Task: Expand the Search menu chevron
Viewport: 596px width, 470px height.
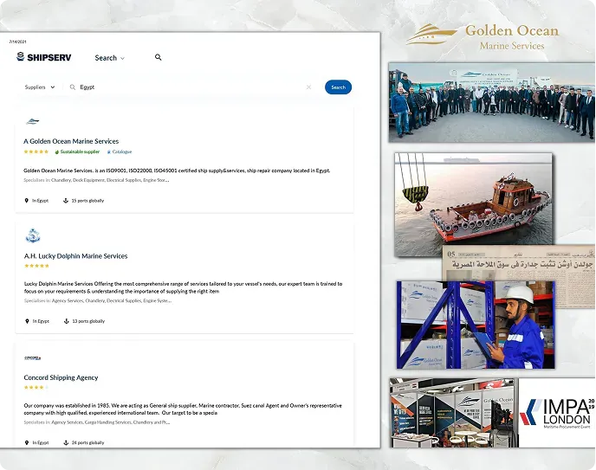Action: (122, 59)
